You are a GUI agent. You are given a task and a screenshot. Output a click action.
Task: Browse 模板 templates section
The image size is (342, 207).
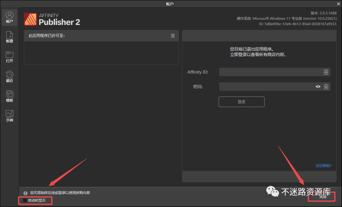[10, 96]
